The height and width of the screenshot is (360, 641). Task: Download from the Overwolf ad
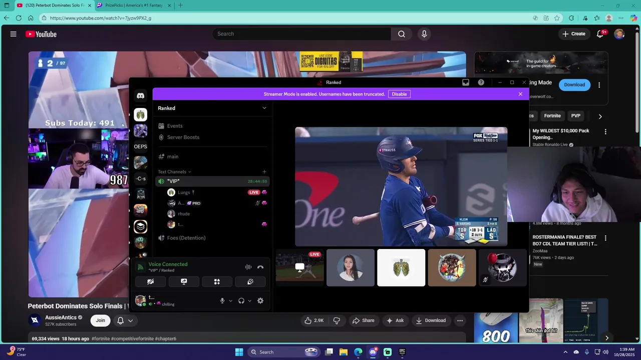[574, 84]
